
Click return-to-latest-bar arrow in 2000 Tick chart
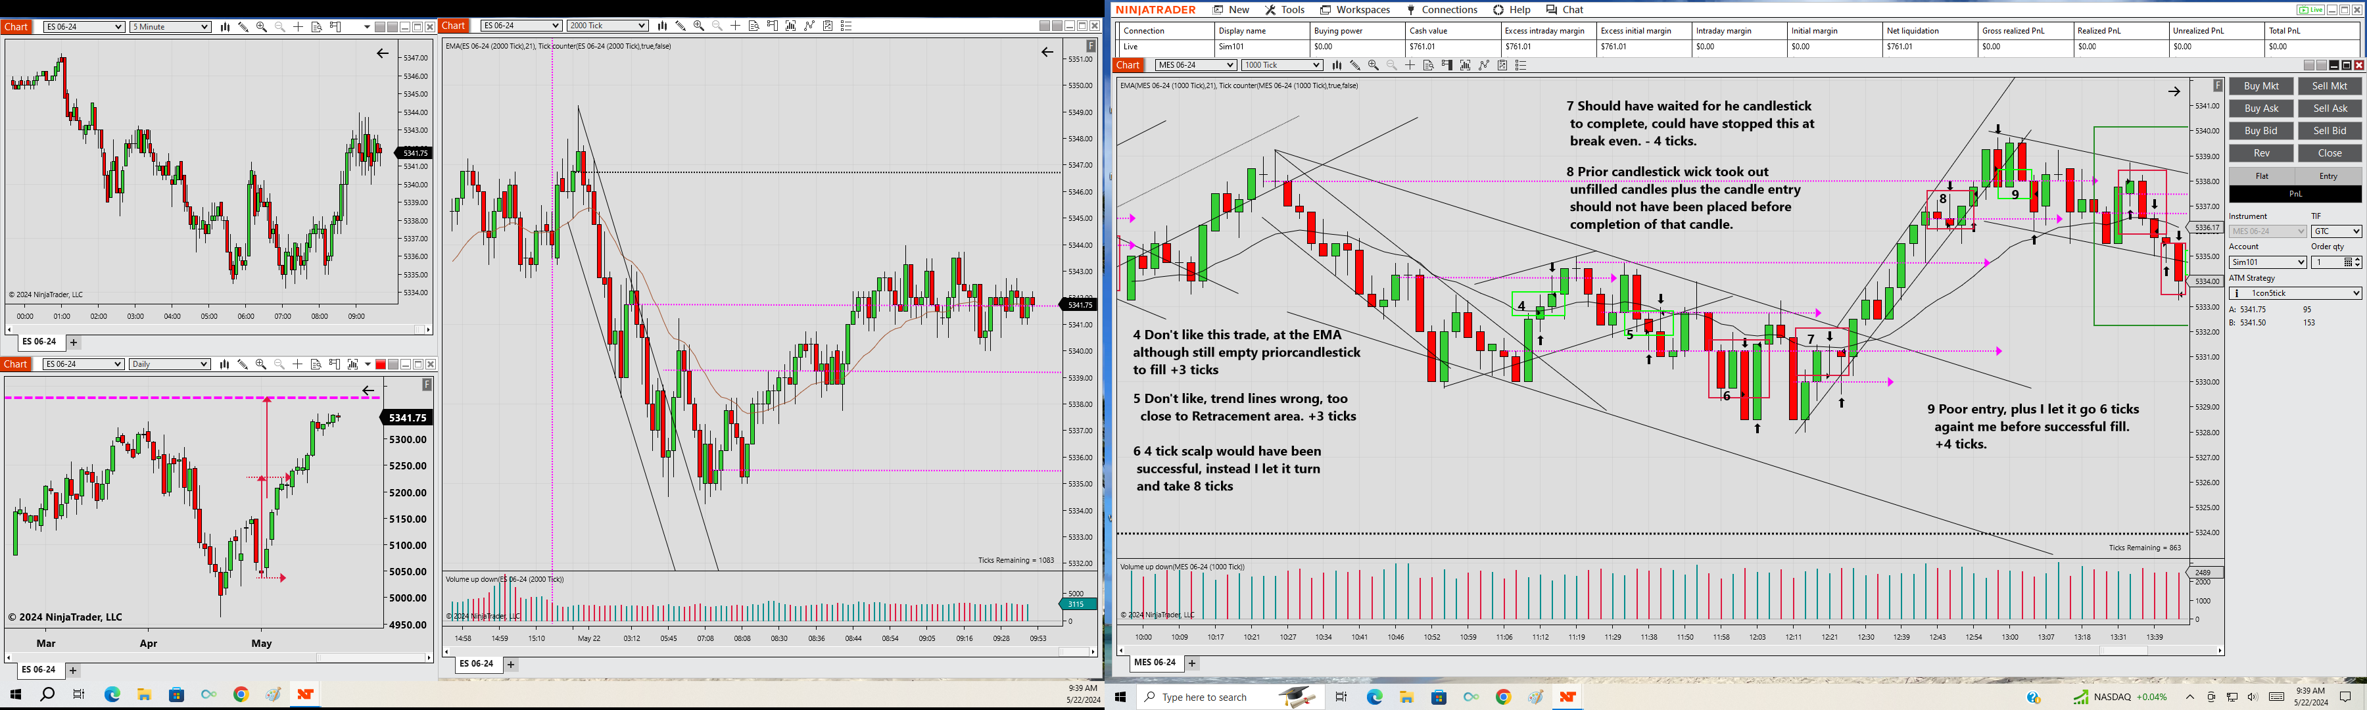point(1047,53)
